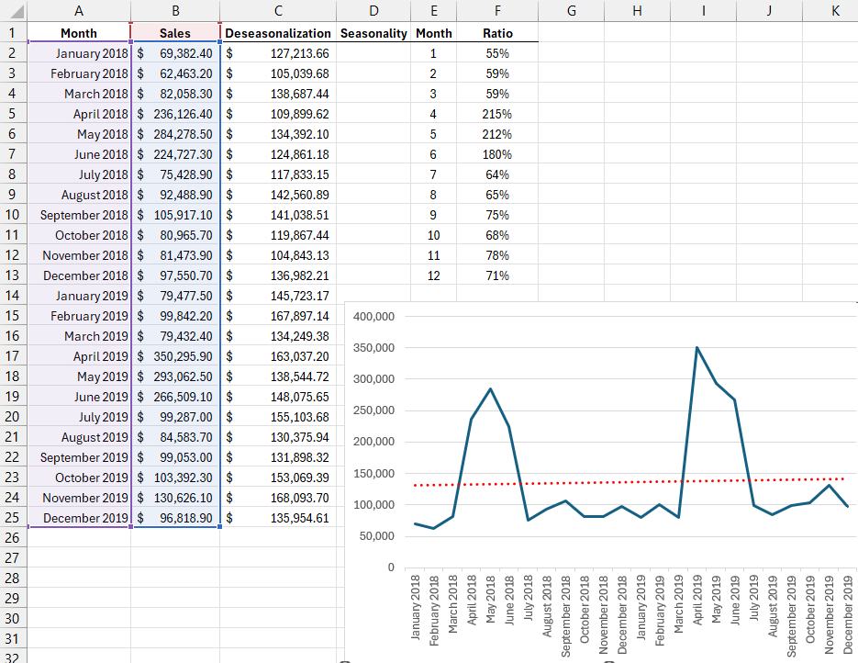Image resolution: width=858 pixels, height=663 pixels.
Task: Click the Select All corner button
Action: [x=14, y=11]
